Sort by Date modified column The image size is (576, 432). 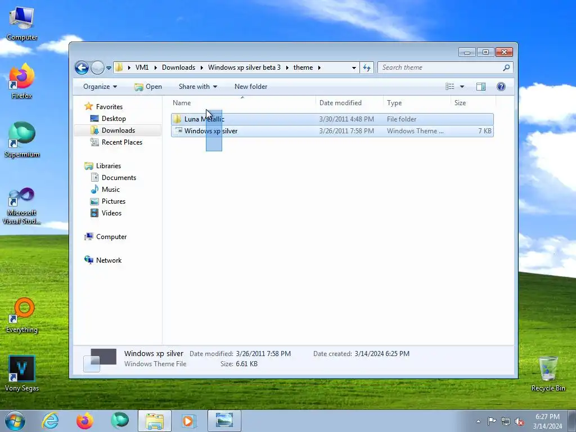point(349,103)
